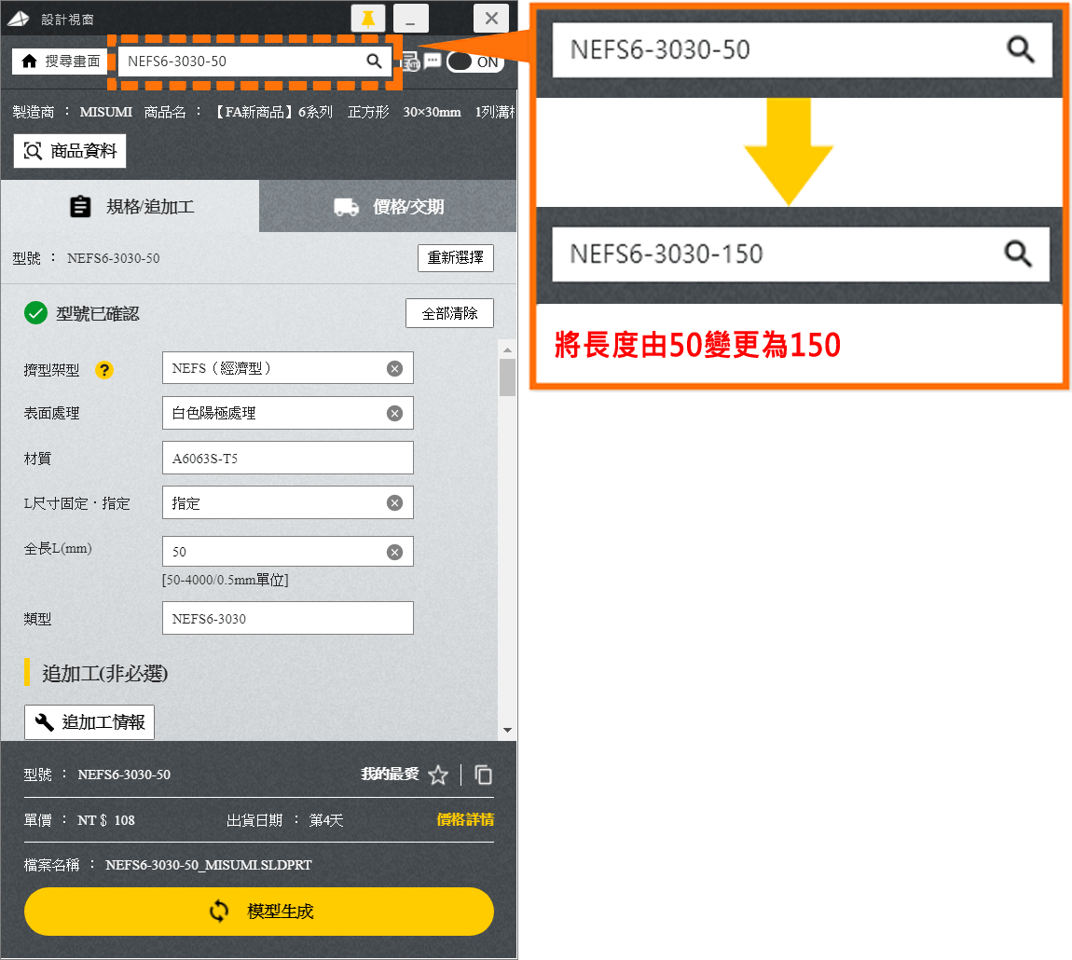Open 價格詳情 price details link

click(466, 820)
